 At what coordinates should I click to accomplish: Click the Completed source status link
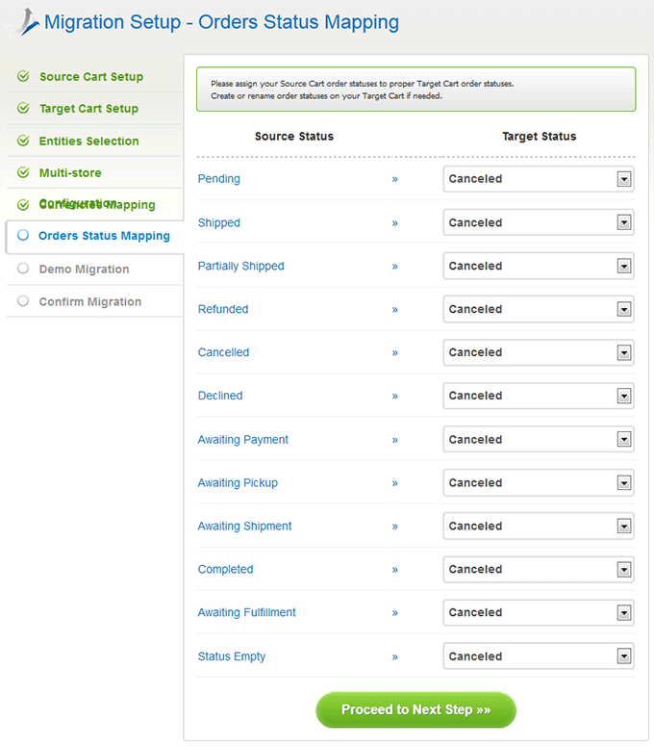pyautogui.click(x=225, y=570)
